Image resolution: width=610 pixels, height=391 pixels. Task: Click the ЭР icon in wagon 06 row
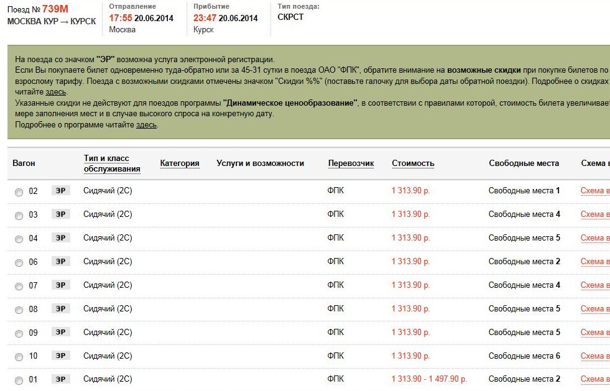60,262
